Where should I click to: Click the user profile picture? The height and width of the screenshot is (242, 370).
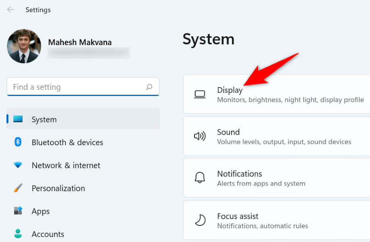pyautogui.click(x=24, y=46)
